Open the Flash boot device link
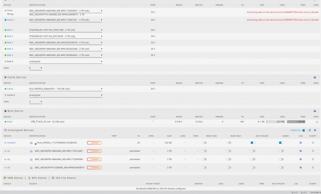This screenshot has width=321, height=194. [10, 122]
